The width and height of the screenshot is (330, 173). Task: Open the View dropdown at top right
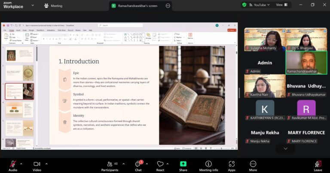click(281, 5)
